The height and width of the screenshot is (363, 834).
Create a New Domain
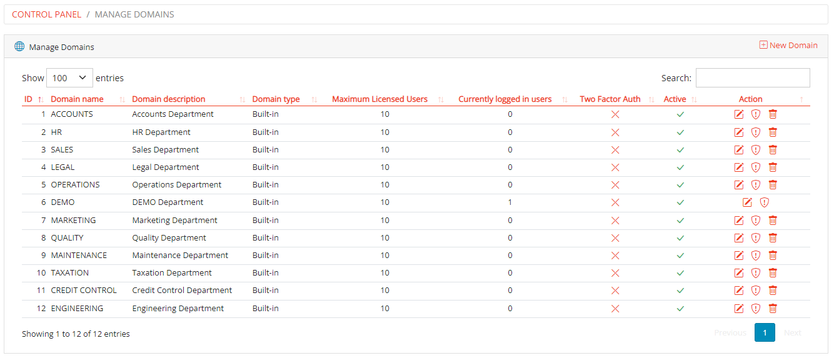click(788, 45)
